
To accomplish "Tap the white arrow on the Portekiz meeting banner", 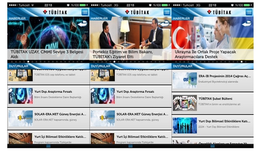I will (164, 24).
